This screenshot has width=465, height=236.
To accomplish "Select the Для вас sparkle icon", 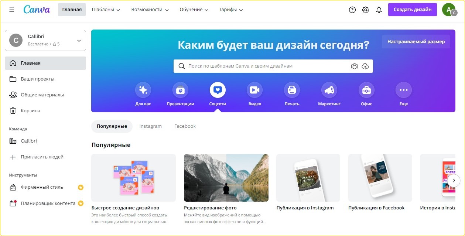I will coord(143,90).
